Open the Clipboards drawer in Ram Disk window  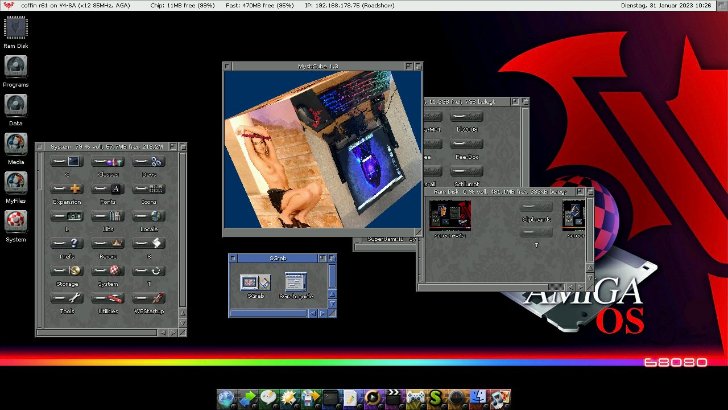(536, 207)
